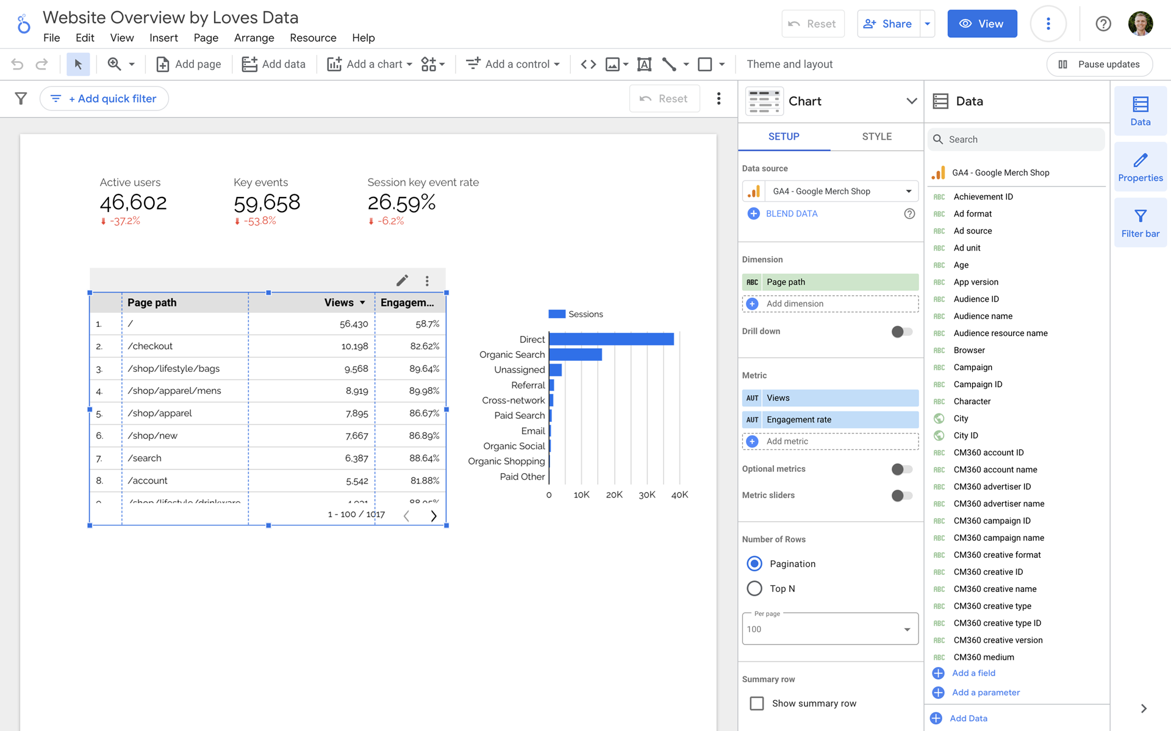Image resolution: width=1171 pixels, height=731 pixels.
Task: Insert a text box with the text icon
Action: pos(644,63)
